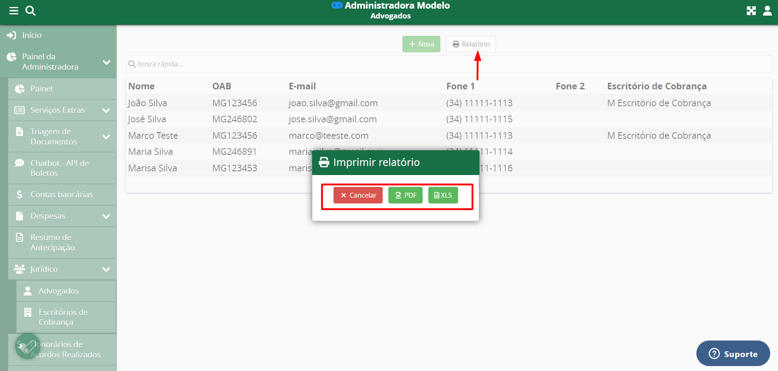The image size is (778, 371).
Task: Collapse the Jurídico menu section
Action: click(106, 269)
